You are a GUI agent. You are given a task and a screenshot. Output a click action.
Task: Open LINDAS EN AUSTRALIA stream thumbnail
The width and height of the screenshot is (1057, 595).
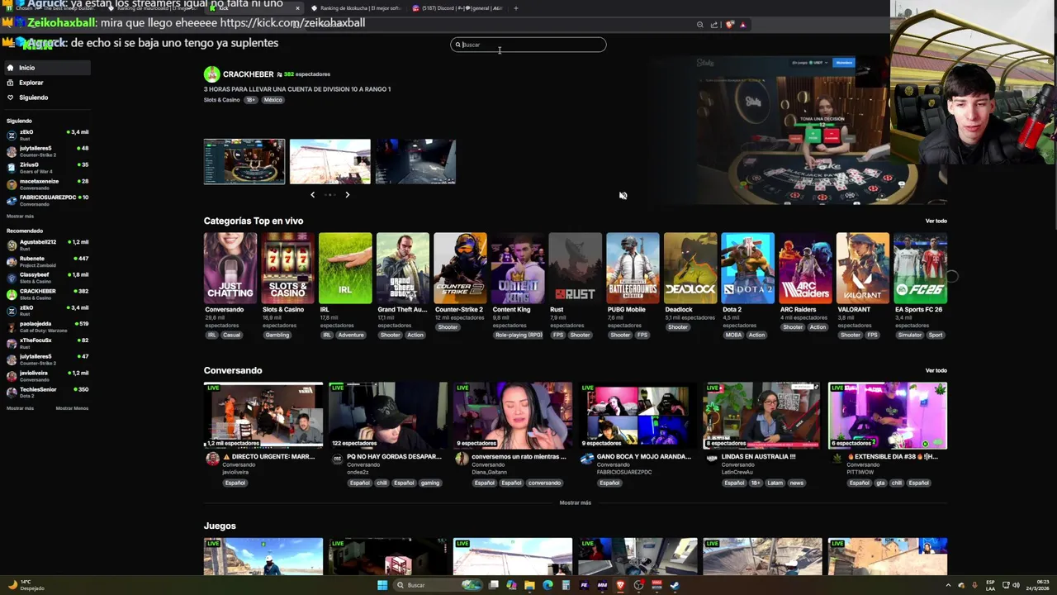tap(762, 415)
